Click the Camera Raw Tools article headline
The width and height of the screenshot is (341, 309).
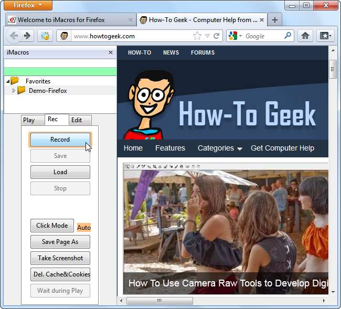click(228, 283)
